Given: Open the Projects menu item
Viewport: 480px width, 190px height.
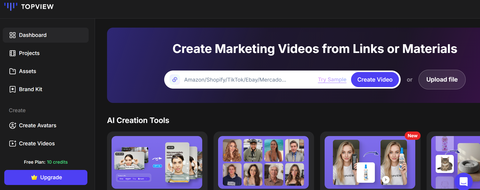Looking at the screenshot, I should 46,53.
